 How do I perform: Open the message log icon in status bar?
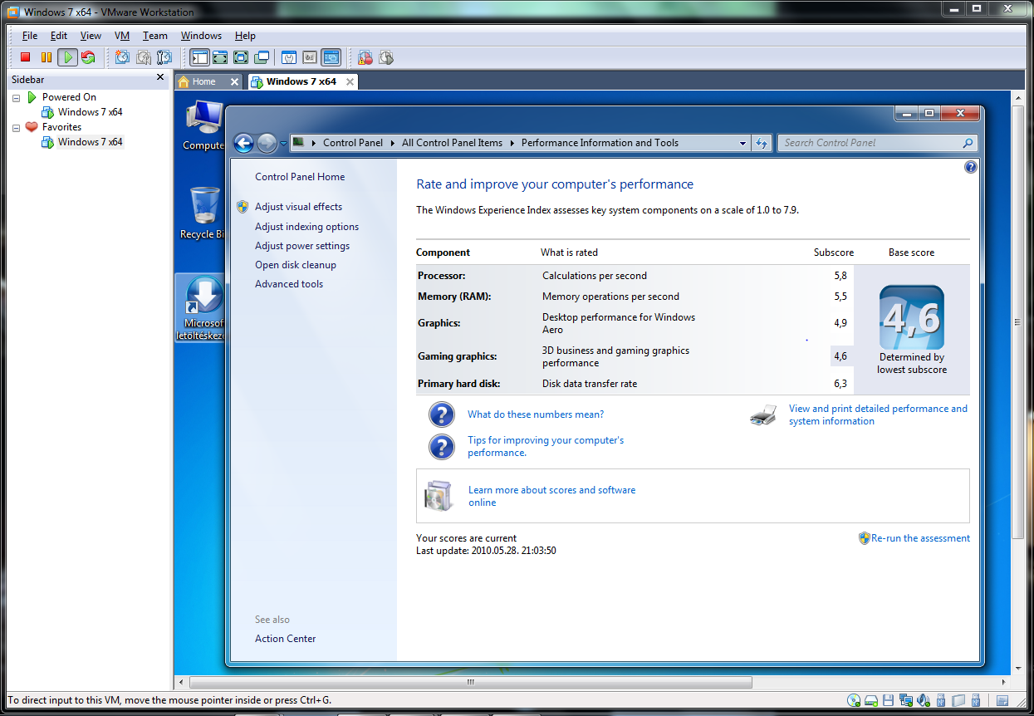[x=1002, y=700]
